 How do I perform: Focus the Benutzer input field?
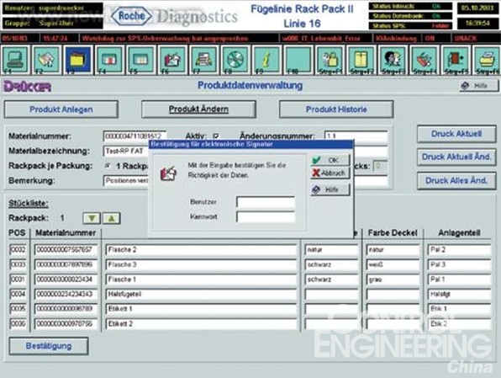click(266, 202)
